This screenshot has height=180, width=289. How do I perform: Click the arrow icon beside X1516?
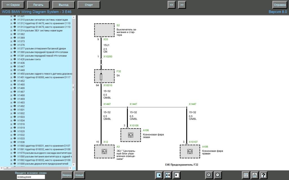pos(15,124)
